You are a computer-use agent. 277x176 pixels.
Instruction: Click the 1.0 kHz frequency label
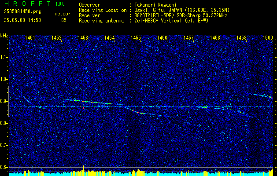pyautogui.click(x=4, y=79)
